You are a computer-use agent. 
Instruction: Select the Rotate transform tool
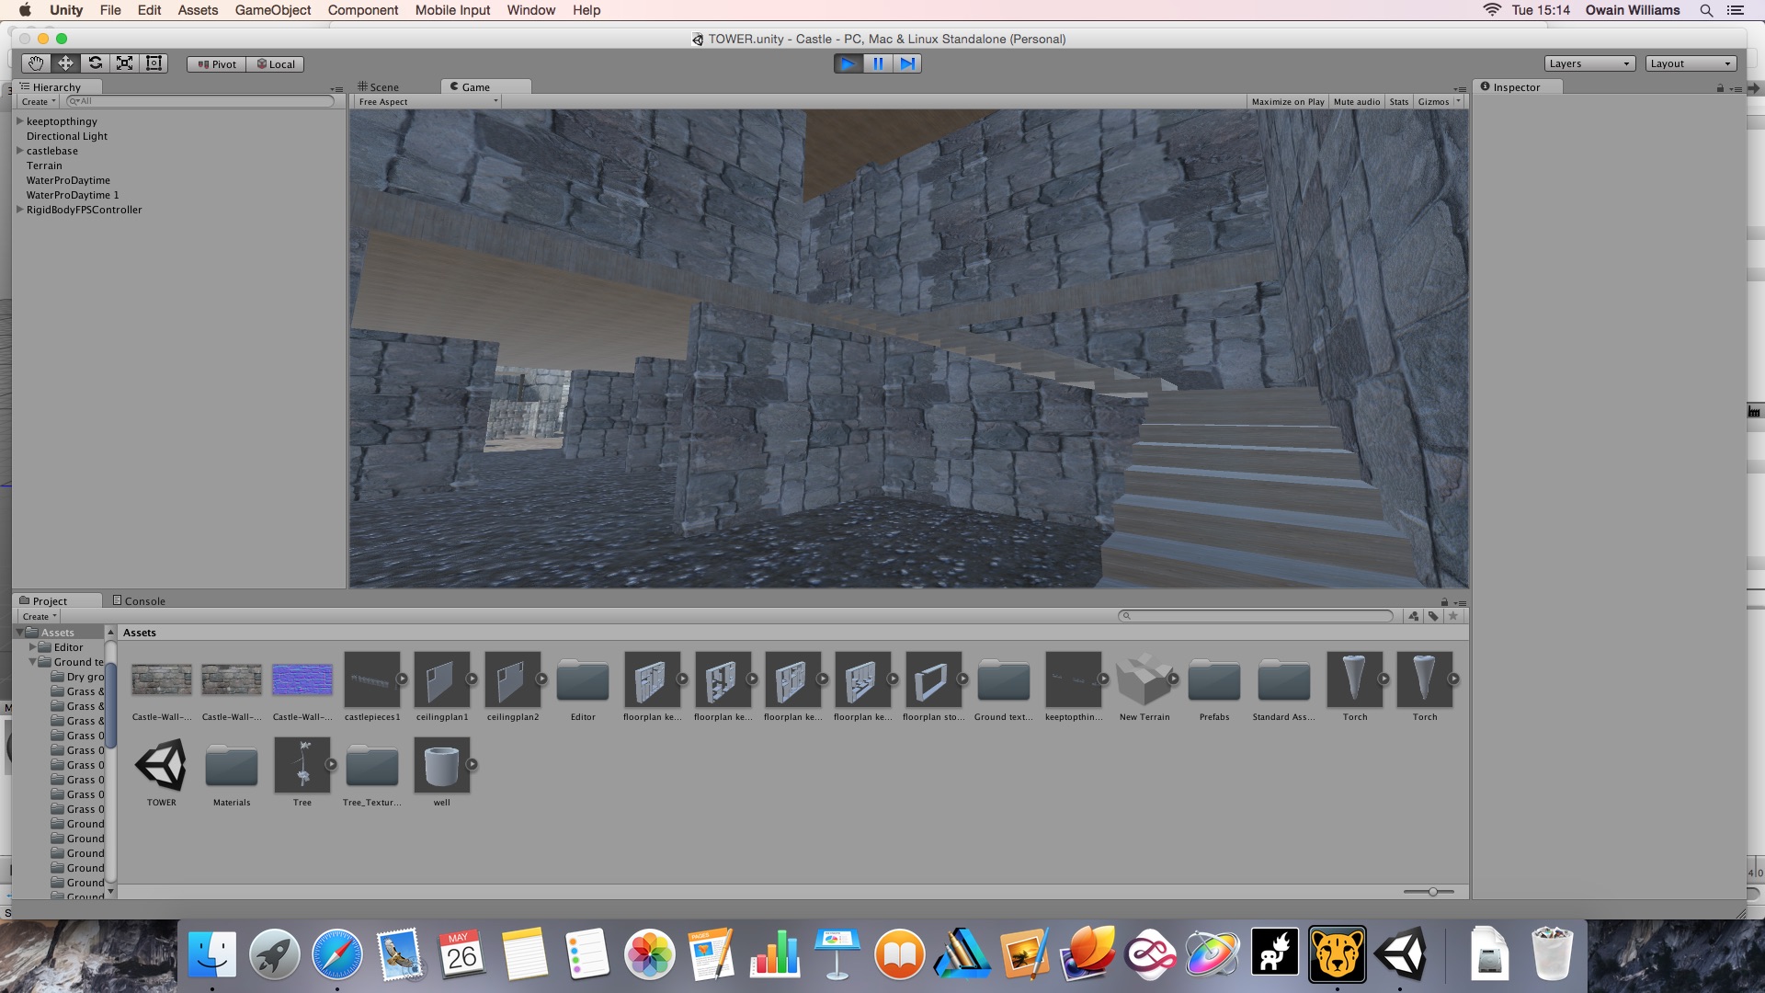95,63
